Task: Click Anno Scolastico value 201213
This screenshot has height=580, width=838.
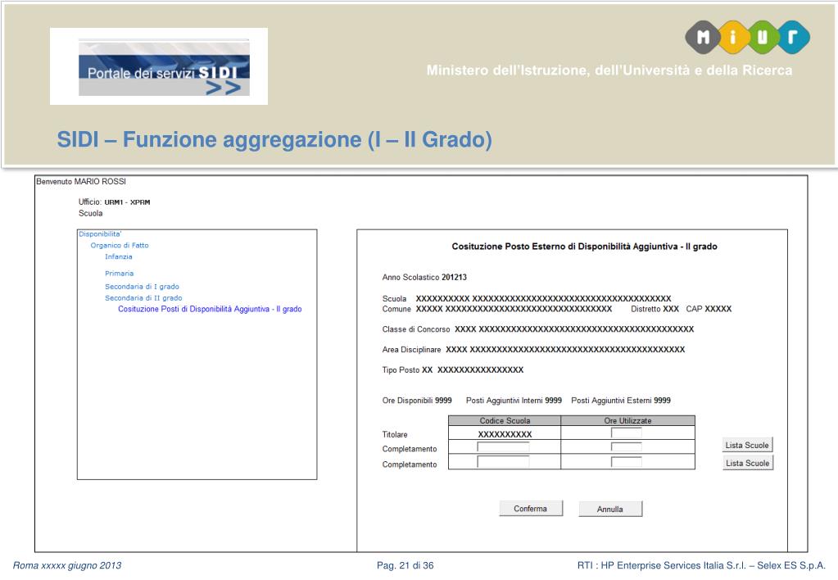Action: (x=454, y=277)
